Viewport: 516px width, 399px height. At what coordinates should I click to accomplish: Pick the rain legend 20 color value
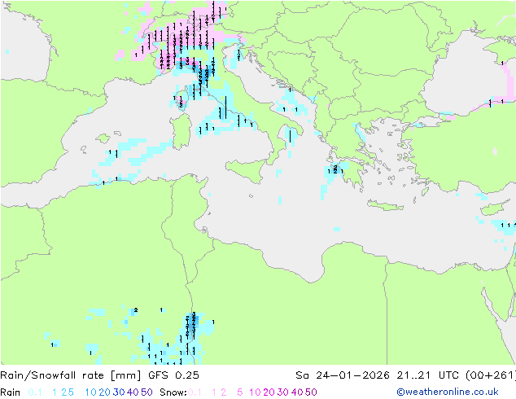pyautogui.click(x=105, y=392)
